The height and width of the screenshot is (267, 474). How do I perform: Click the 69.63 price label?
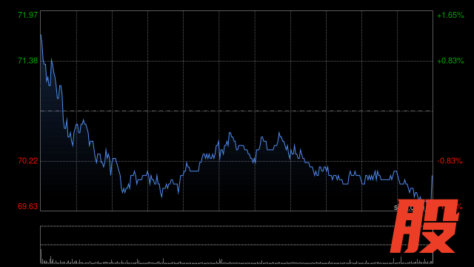click(28, 206)
